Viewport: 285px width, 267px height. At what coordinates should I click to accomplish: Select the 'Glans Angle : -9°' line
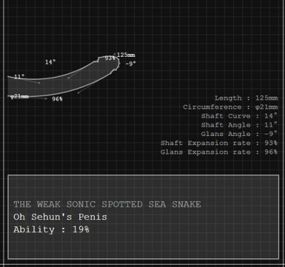pyautogui.click(x=239, y=134)
